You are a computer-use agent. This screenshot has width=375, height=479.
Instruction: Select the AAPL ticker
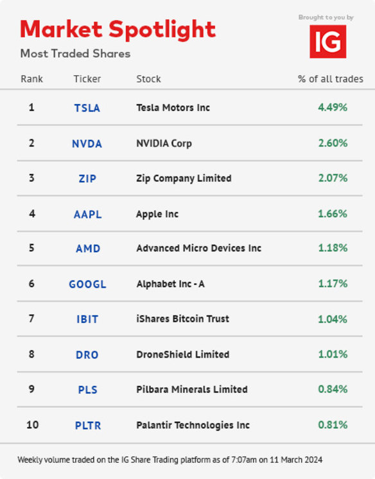(x=88, y=214)
